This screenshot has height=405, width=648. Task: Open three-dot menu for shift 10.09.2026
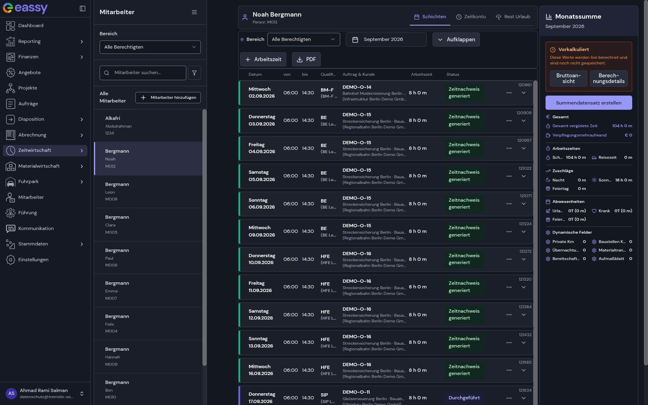click(x=509, y=259)
